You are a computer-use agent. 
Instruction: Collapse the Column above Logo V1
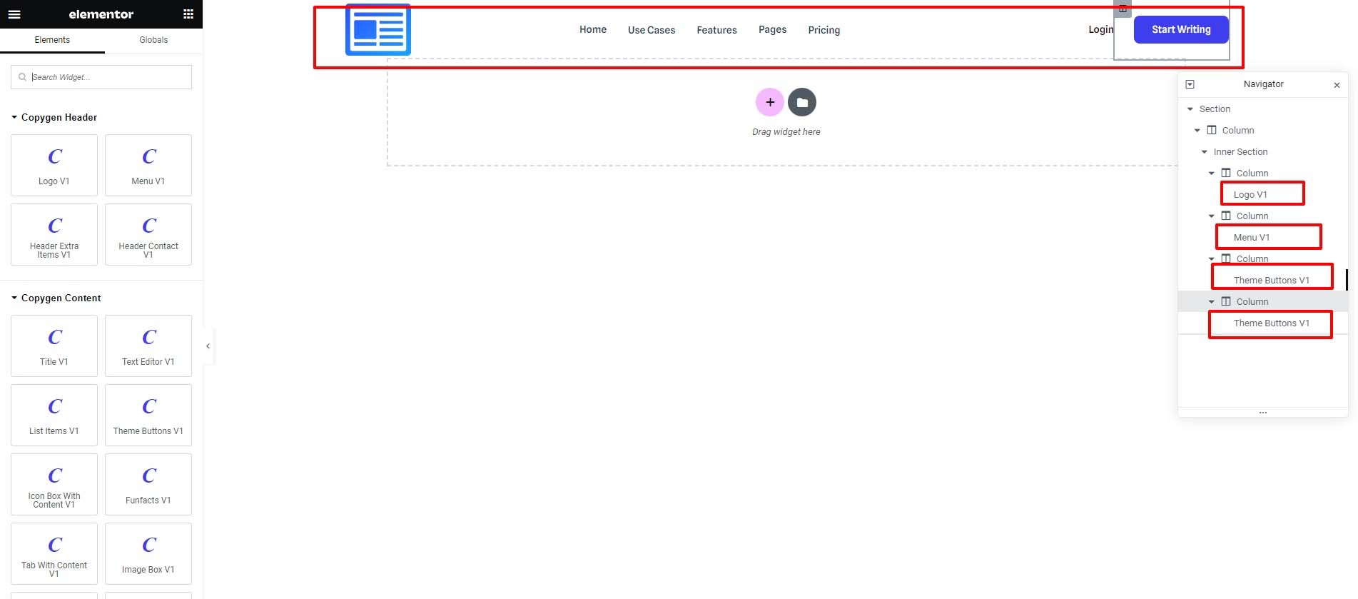pyautogui.click(x=1212, y=173)
